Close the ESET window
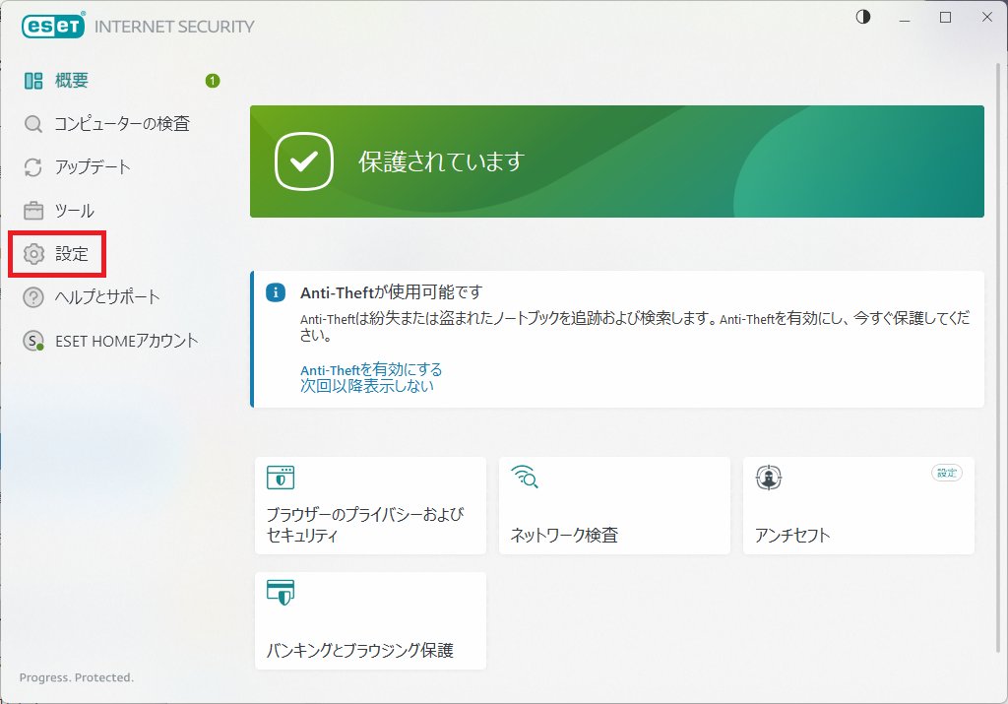 pyautogui.click(x=987, y=18)
